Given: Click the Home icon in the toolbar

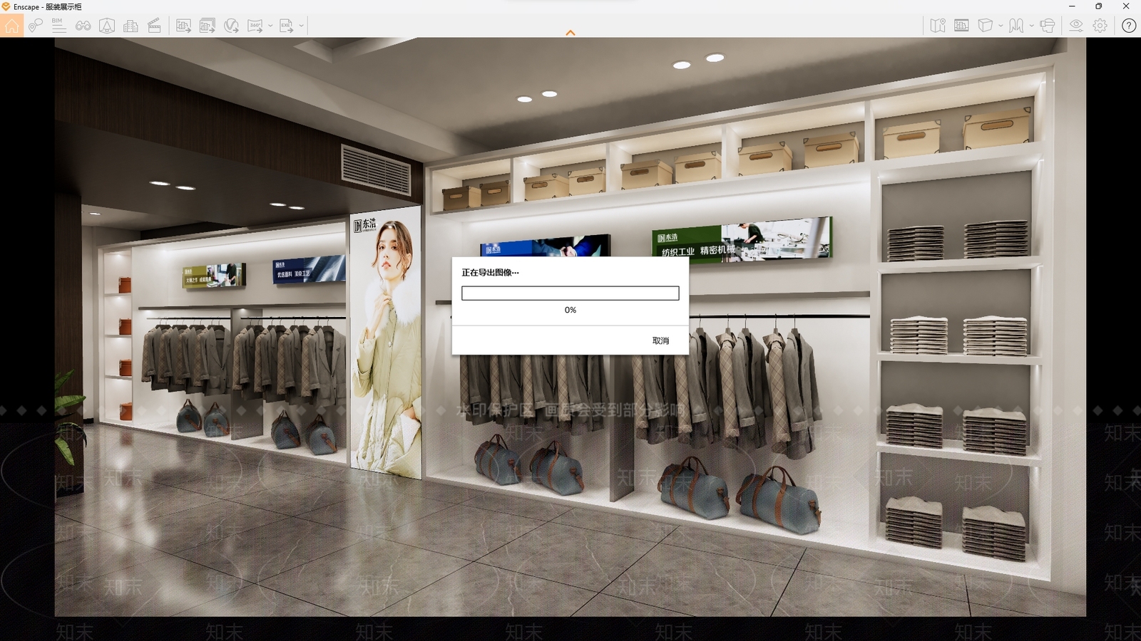Looking at the screenshot, I should coord(11,26).
